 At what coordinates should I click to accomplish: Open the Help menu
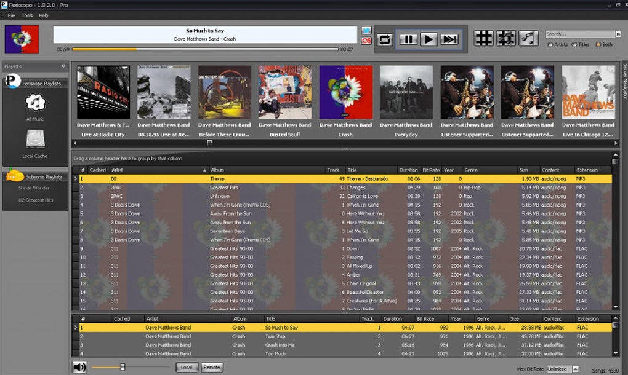pos(43,15)
